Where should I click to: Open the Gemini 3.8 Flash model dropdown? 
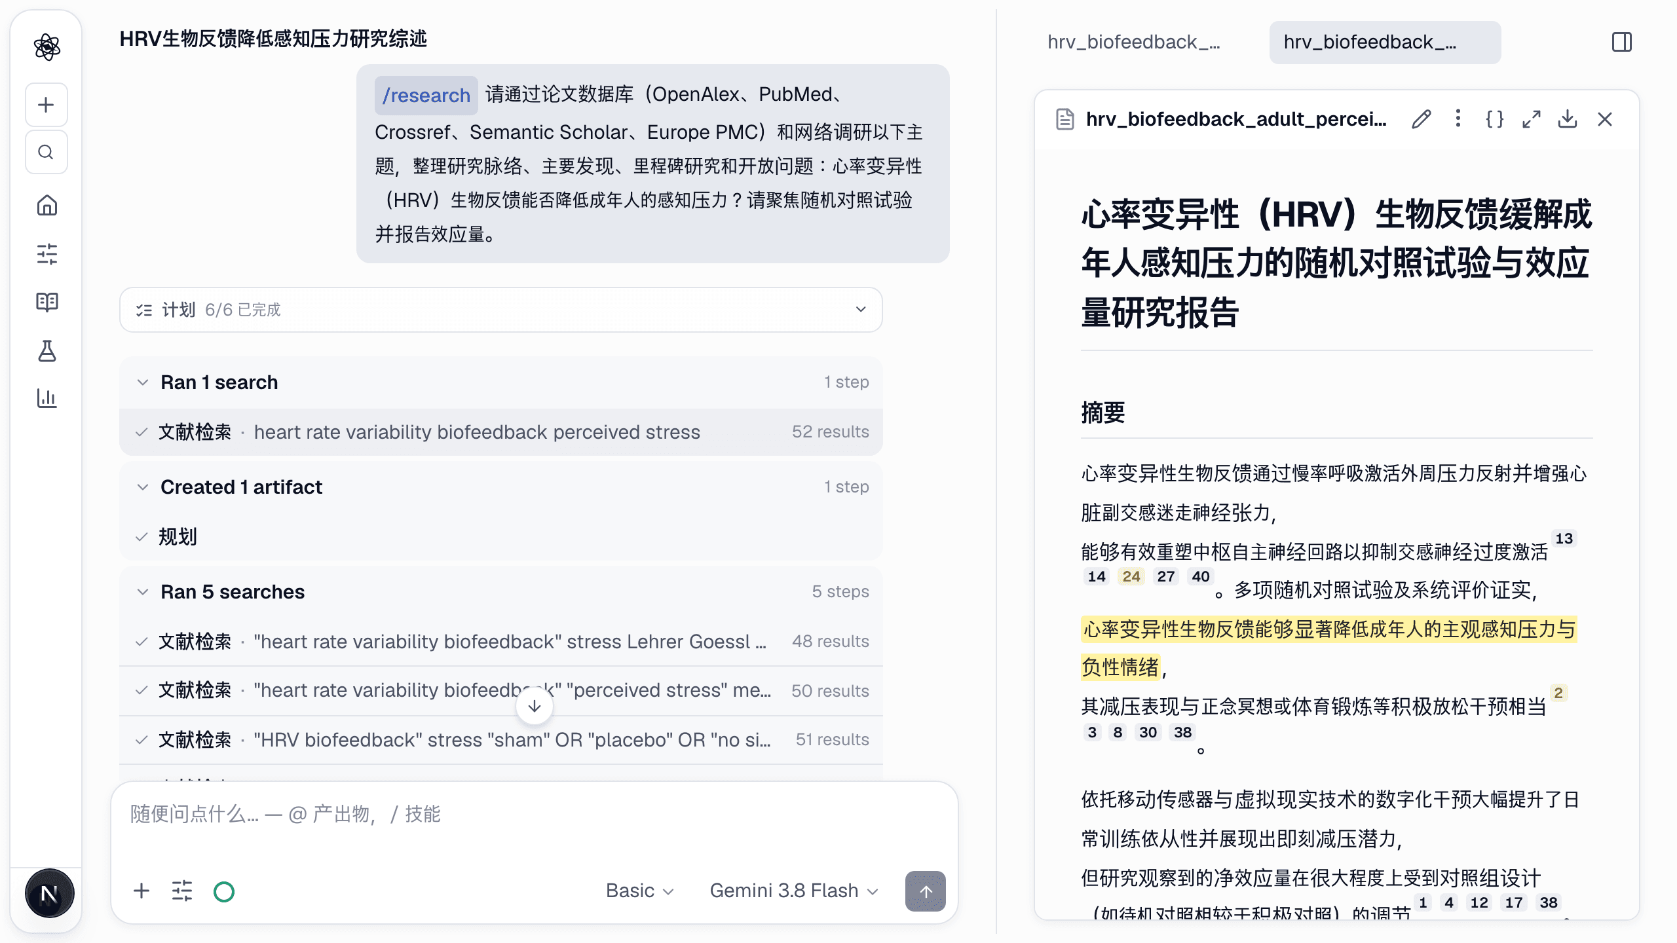pos(794,891)
